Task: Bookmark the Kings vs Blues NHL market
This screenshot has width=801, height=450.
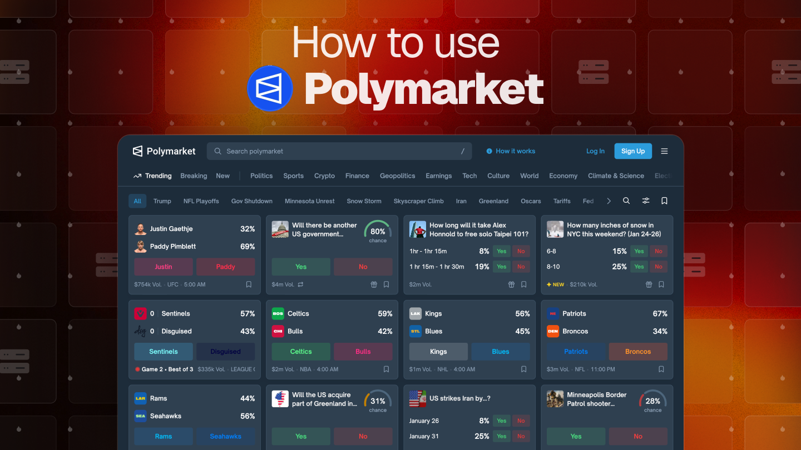Action: [523, 369]
